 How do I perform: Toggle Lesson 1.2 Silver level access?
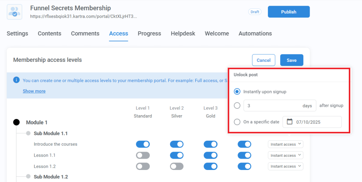[x=177, y=166]
